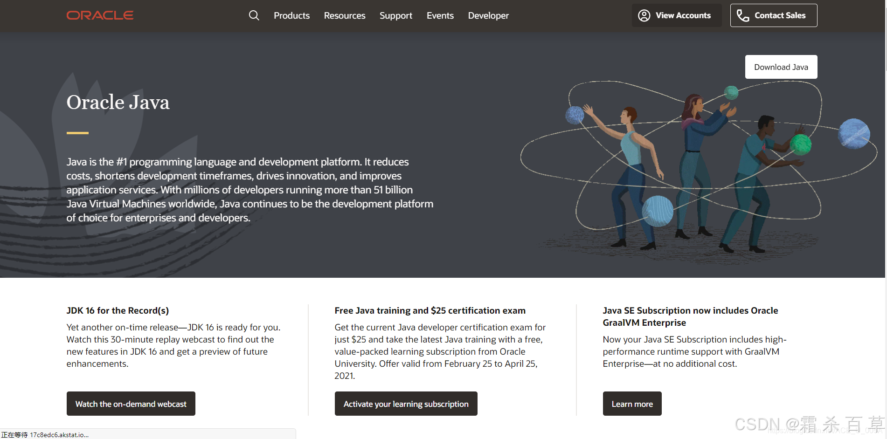887x439 pixels.
Task: Open the Events menu
Action: point(440,15)
